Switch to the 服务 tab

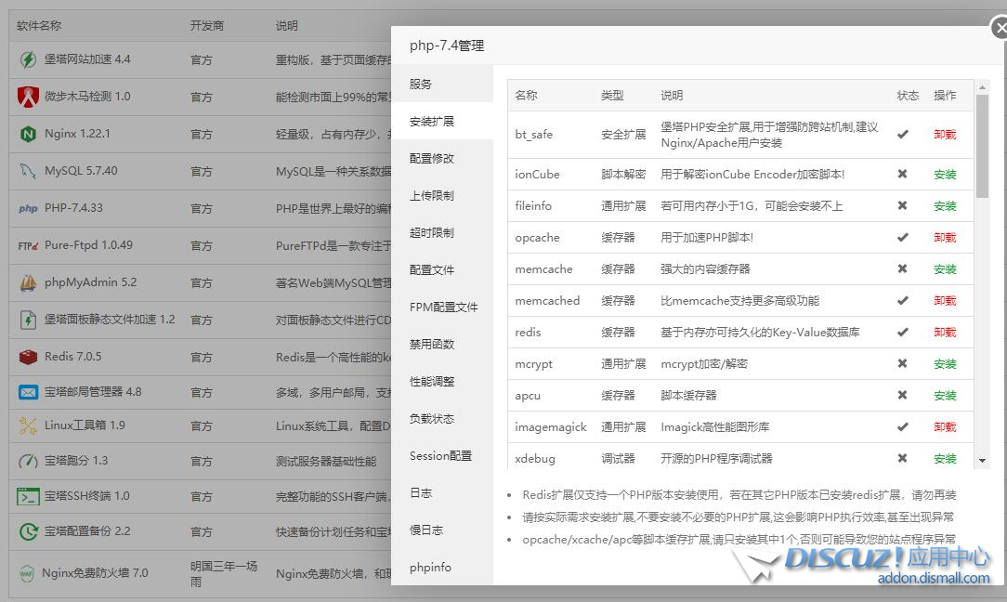426,83
